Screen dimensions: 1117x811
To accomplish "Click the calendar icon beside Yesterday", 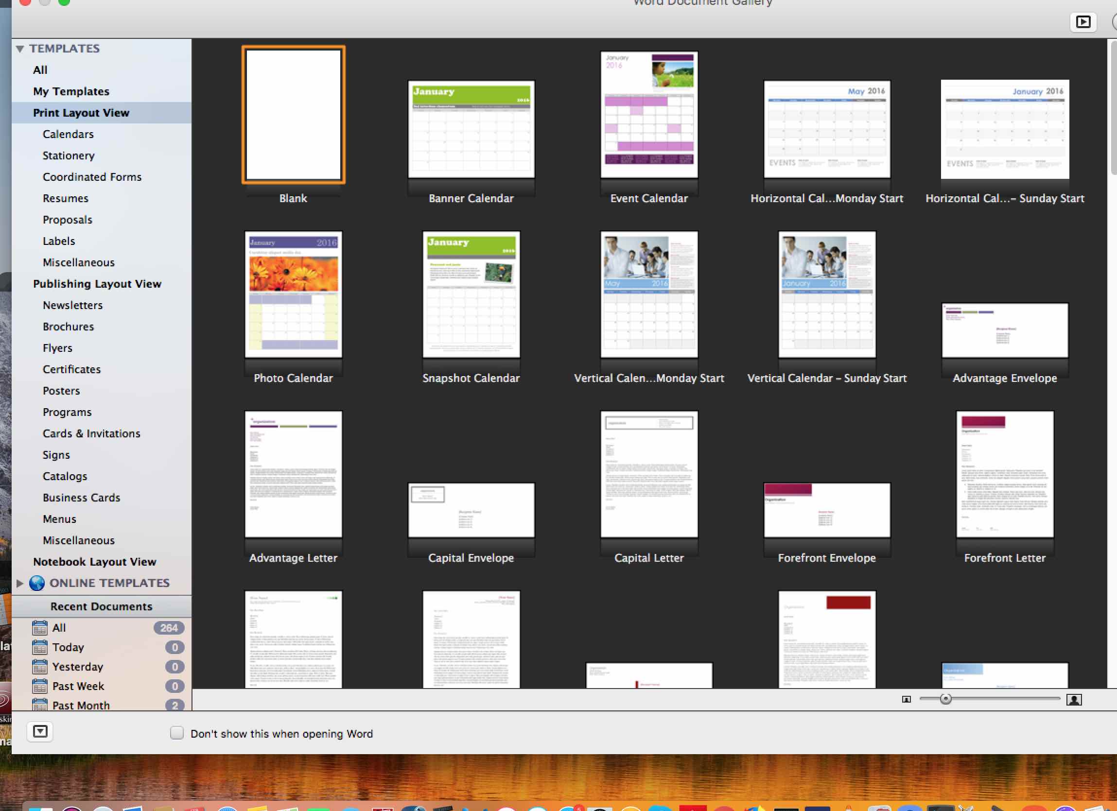I will click(x=39, y=667).
